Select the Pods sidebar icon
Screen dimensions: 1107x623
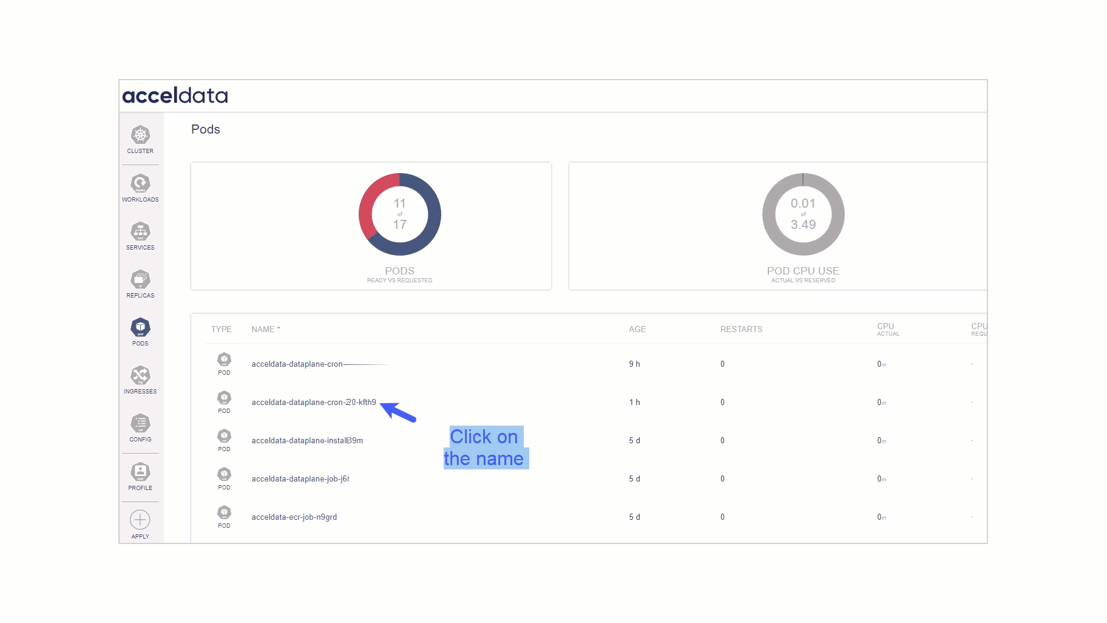[140, 327]
